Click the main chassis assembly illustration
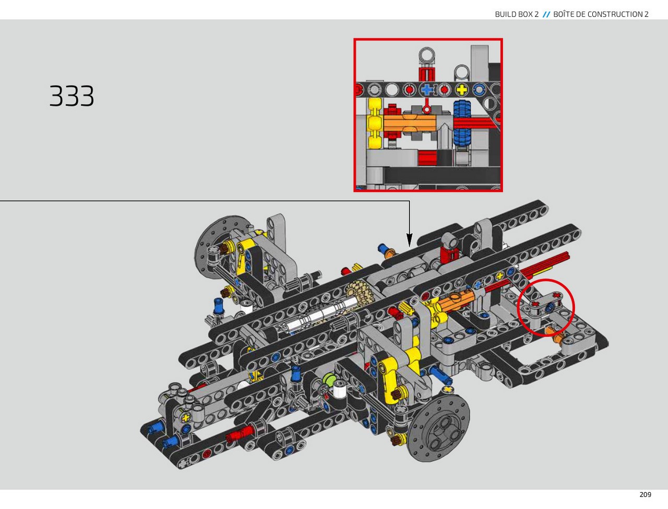Image resolution: width=668 pixels, height=509 pixels. tap(375, 334)
